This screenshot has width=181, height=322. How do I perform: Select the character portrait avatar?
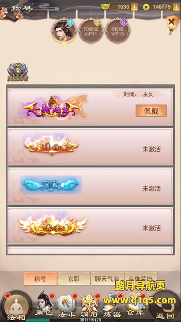(x=64, y=31)
